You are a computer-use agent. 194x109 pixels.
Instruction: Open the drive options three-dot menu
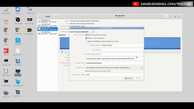[166, 16]
